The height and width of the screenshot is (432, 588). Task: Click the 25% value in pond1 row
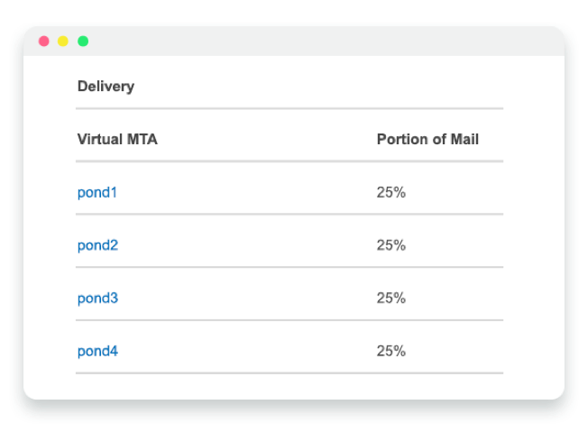coord(391,193)
